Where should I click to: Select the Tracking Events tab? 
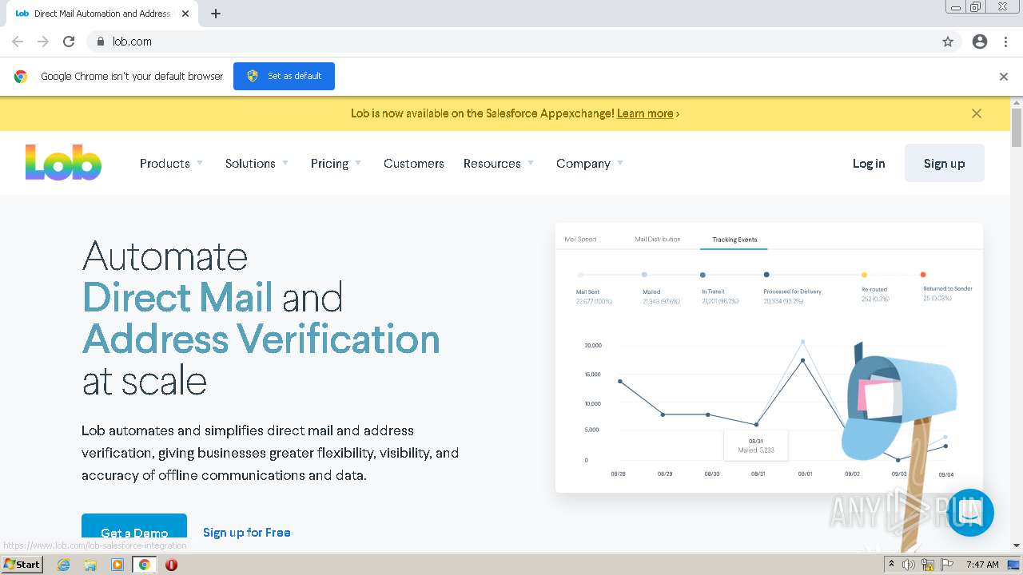[734, 239]
